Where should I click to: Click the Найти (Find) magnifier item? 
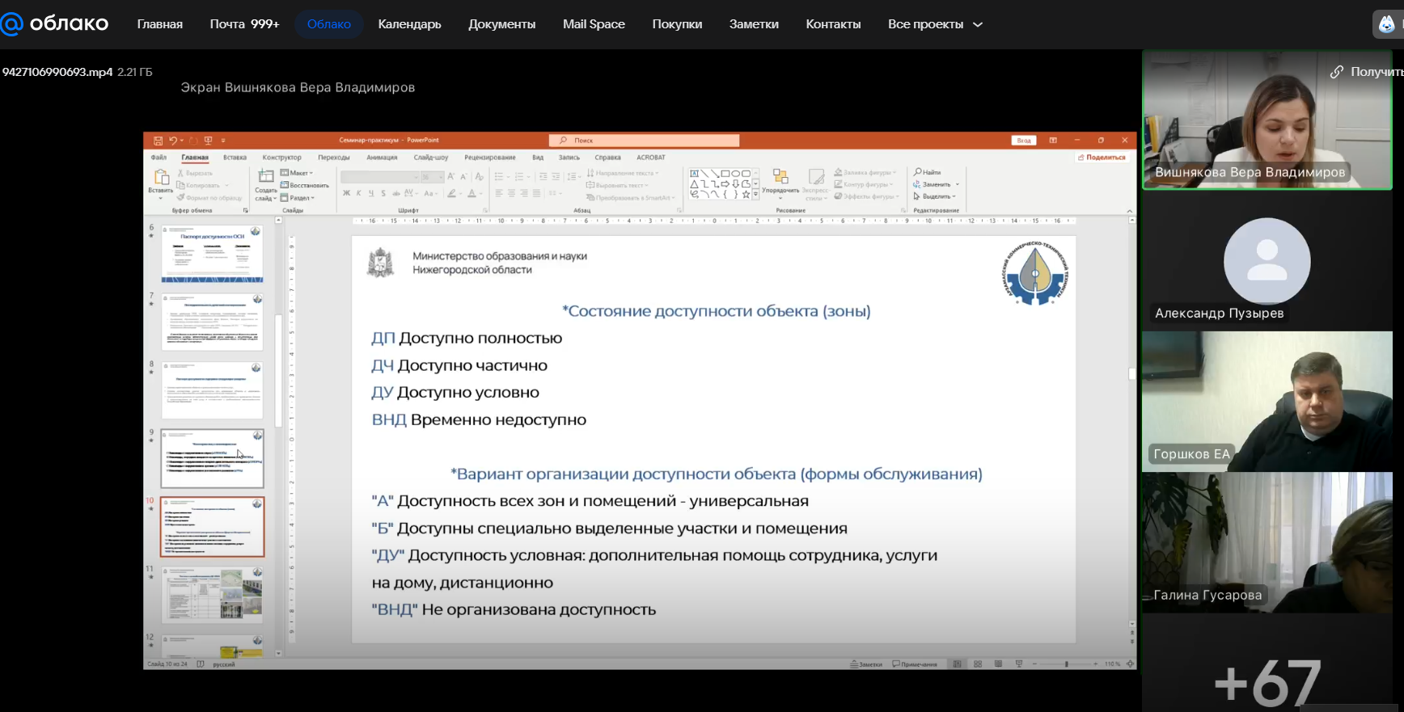tap(928, 172)
